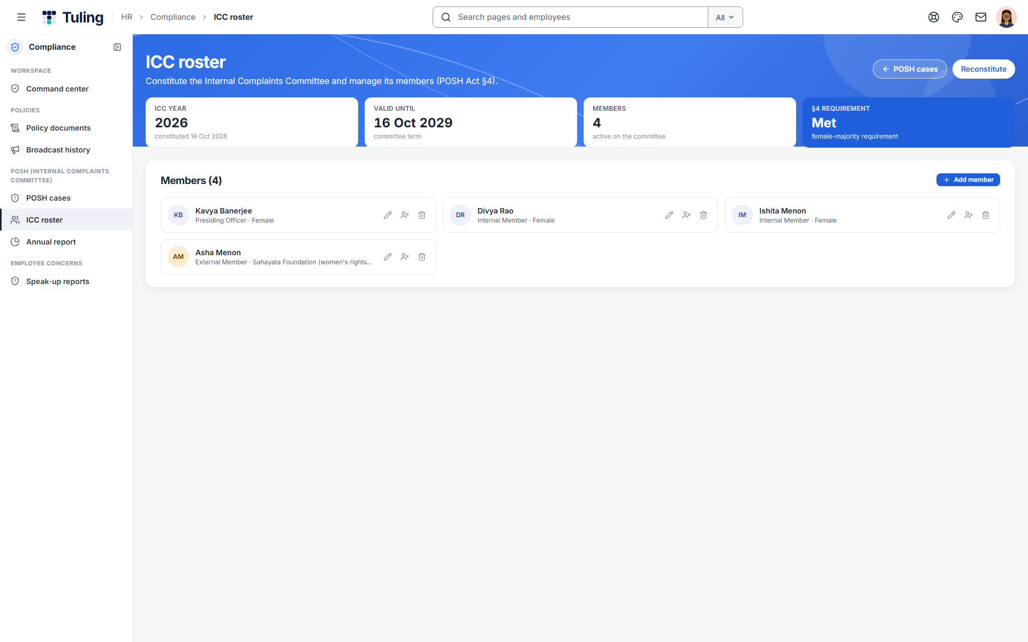Open POSH cases in sidebar
The height and width of the screenshot is (642, 1028).
pyautogui.click(x=66, y=198)
